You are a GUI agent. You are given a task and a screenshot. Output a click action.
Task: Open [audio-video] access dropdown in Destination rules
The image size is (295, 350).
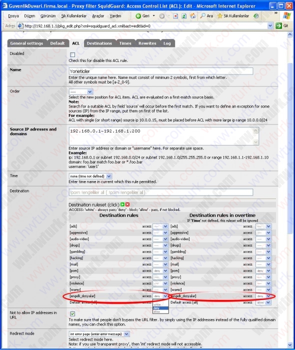160,239
